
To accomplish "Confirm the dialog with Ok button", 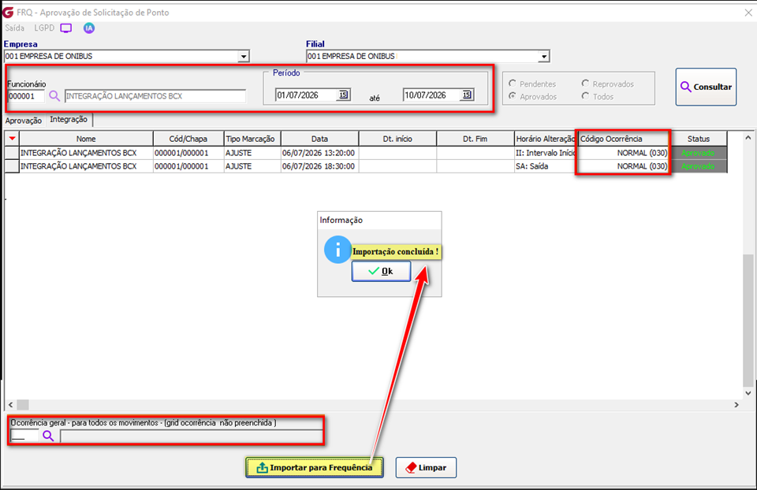I will pos(382,271).
